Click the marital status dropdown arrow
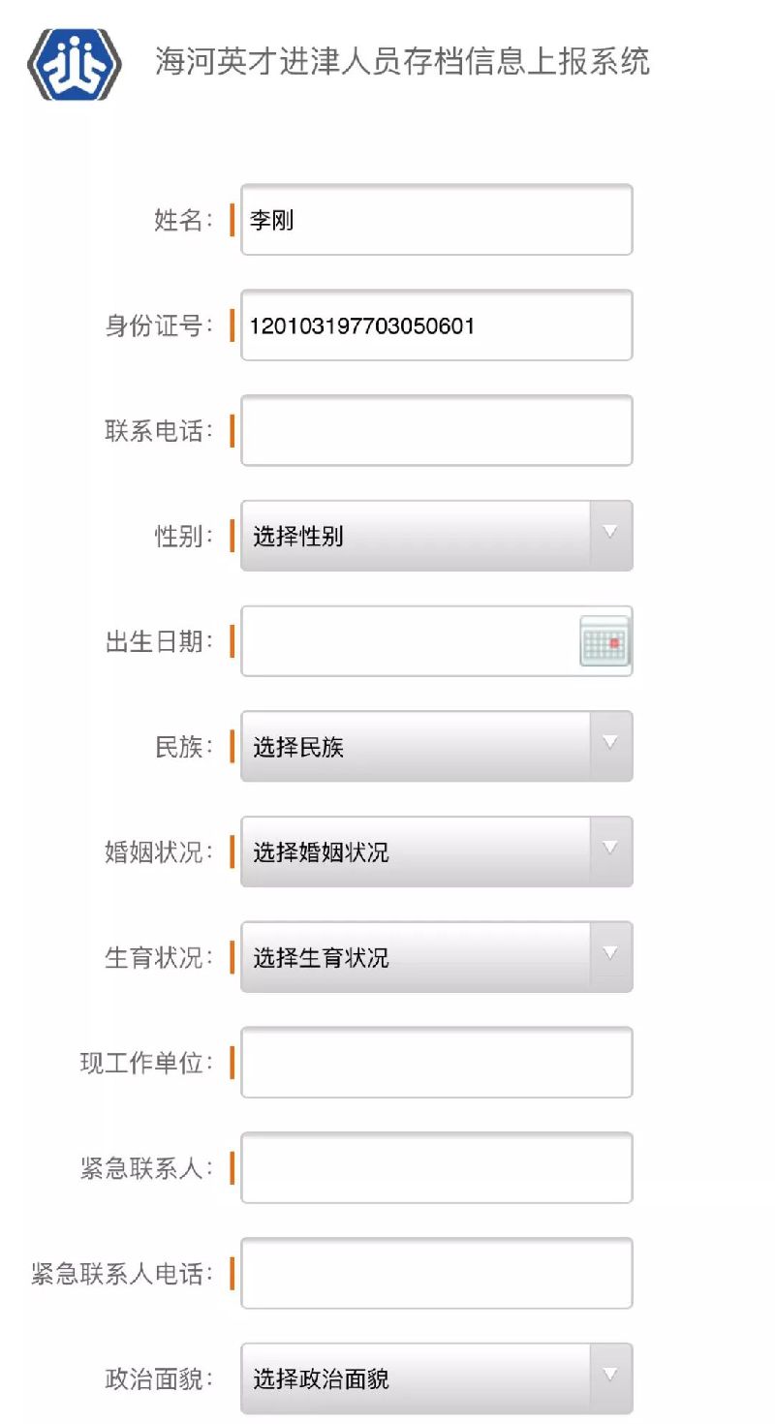The height and width of the screenshot is (1424, 775). [609, 848]
